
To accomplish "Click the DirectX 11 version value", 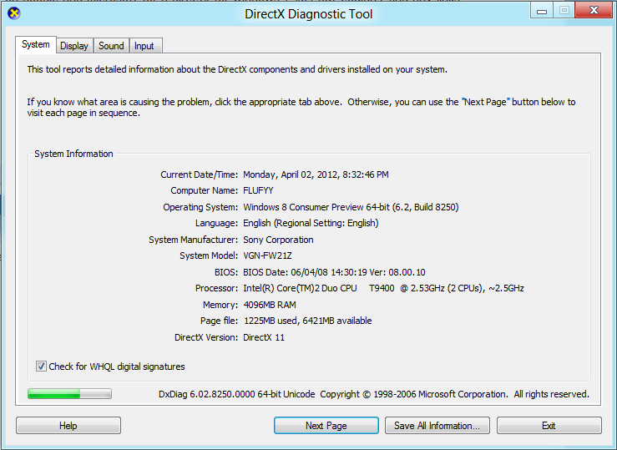I will (264, 337).
